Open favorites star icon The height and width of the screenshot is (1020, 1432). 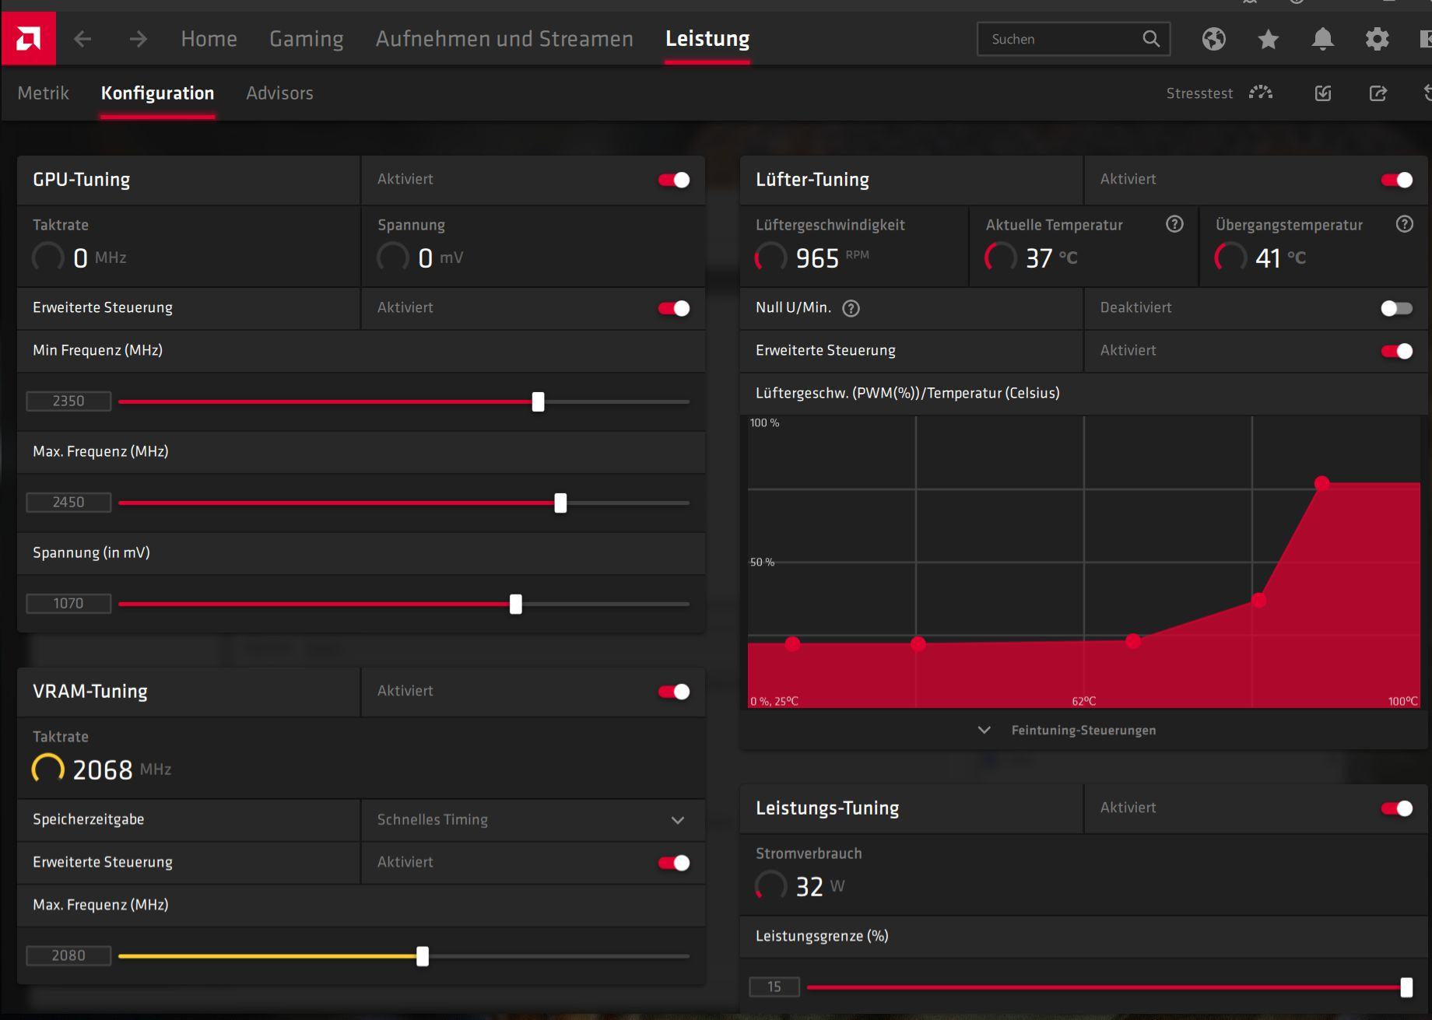click(1269, 39)
